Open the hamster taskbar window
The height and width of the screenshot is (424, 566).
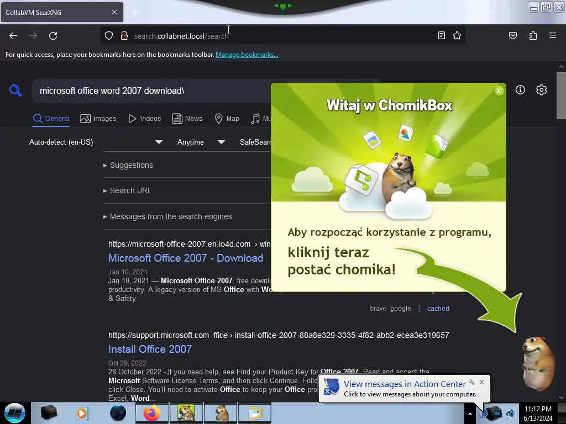click(x=221, y=413)
